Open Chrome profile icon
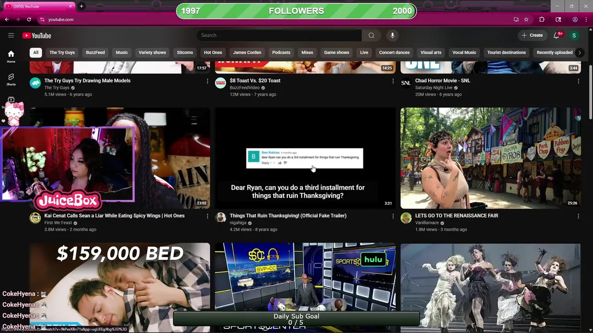This screenshot has height=333, width=593. tap(575, 19)
